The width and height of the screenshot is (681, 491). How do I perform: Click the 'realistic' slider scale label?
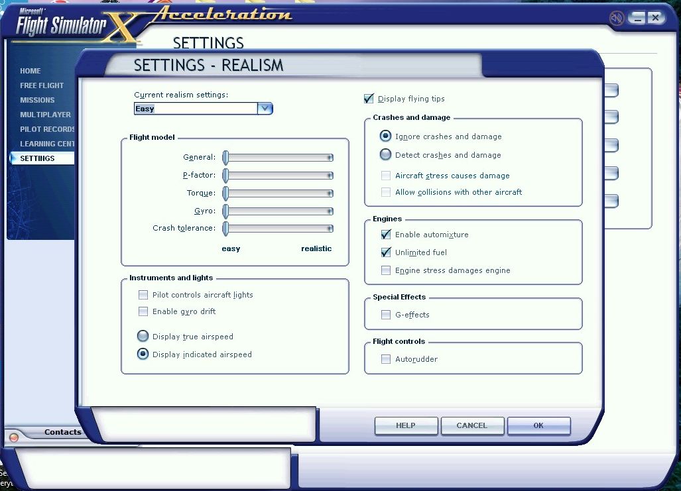(316, 248)
